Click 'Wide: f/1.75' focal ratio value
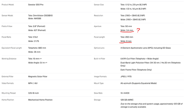 [34, 41]
